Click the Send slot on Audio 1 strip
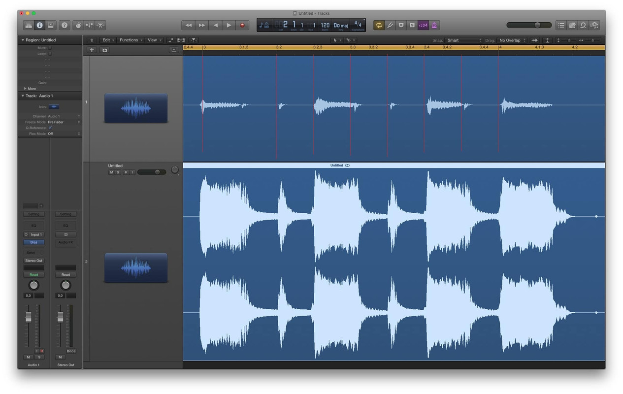The width and height of the screenshot is (623, 394). point(31,253)
